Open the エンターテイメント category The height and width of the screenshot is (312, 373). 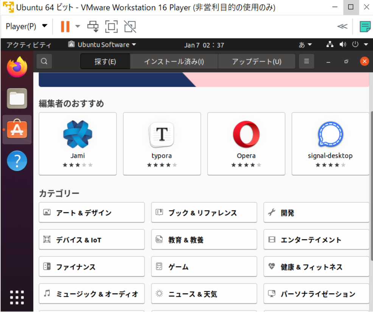point(316,240)
